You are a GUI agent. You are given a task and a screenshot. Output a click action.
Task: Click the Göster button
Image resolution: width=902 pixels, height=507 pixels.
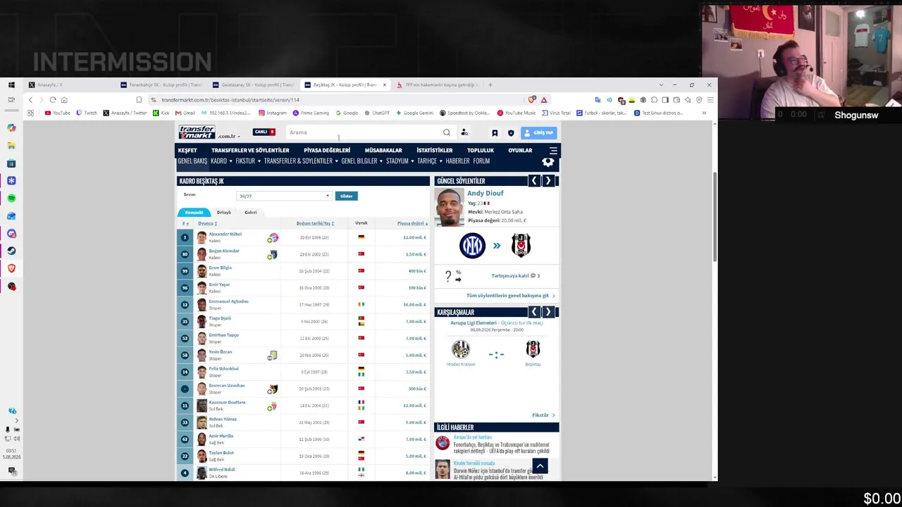(x=346, y=196)
